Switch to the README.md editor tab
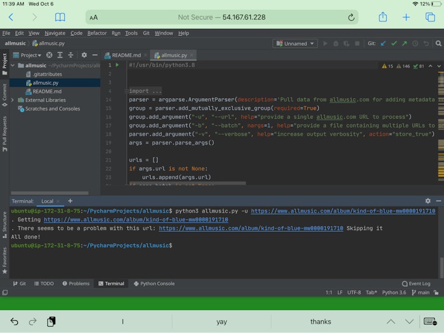The image size is (444, 333). click(x=125, y=55)
